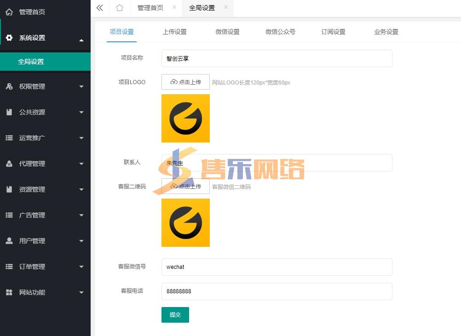The width and height of the screenshot is (461, 336).
Task: Click the 管理首页 house icon in sidebar
Action: 9,12
